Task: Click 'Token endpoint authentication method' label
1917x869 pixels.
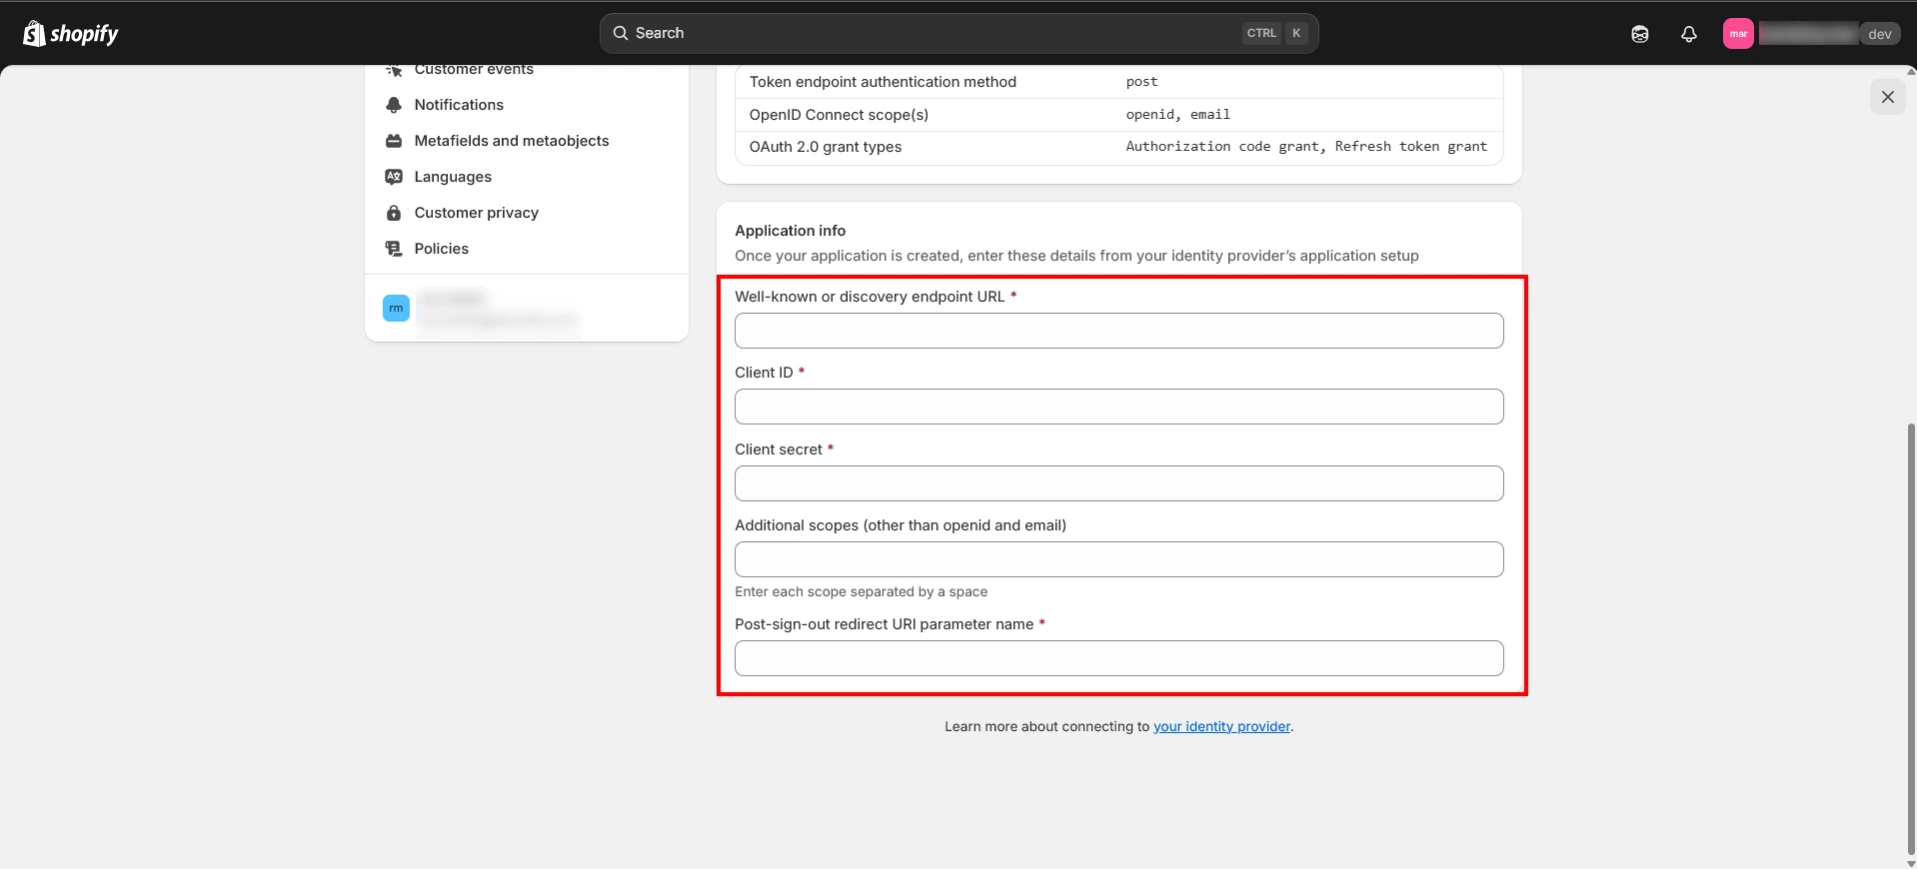Action: pyautogui.click(x=883, y=82)
